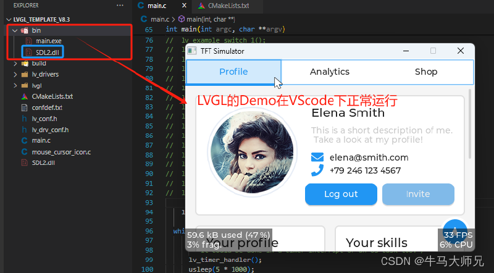This screenshot has width=494, height=273.
Task: Click the Log out button
Action: click(x=341, y=194)
